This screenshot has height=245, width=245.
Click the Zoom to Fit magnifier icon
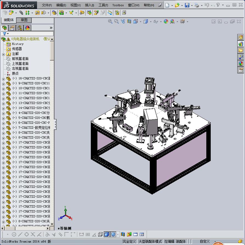(x=110, y=21)
